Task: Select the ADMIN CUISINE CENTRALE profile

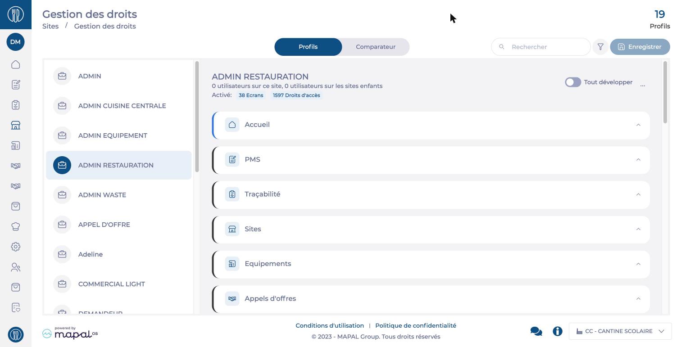Action: click(x=119, y=106)
